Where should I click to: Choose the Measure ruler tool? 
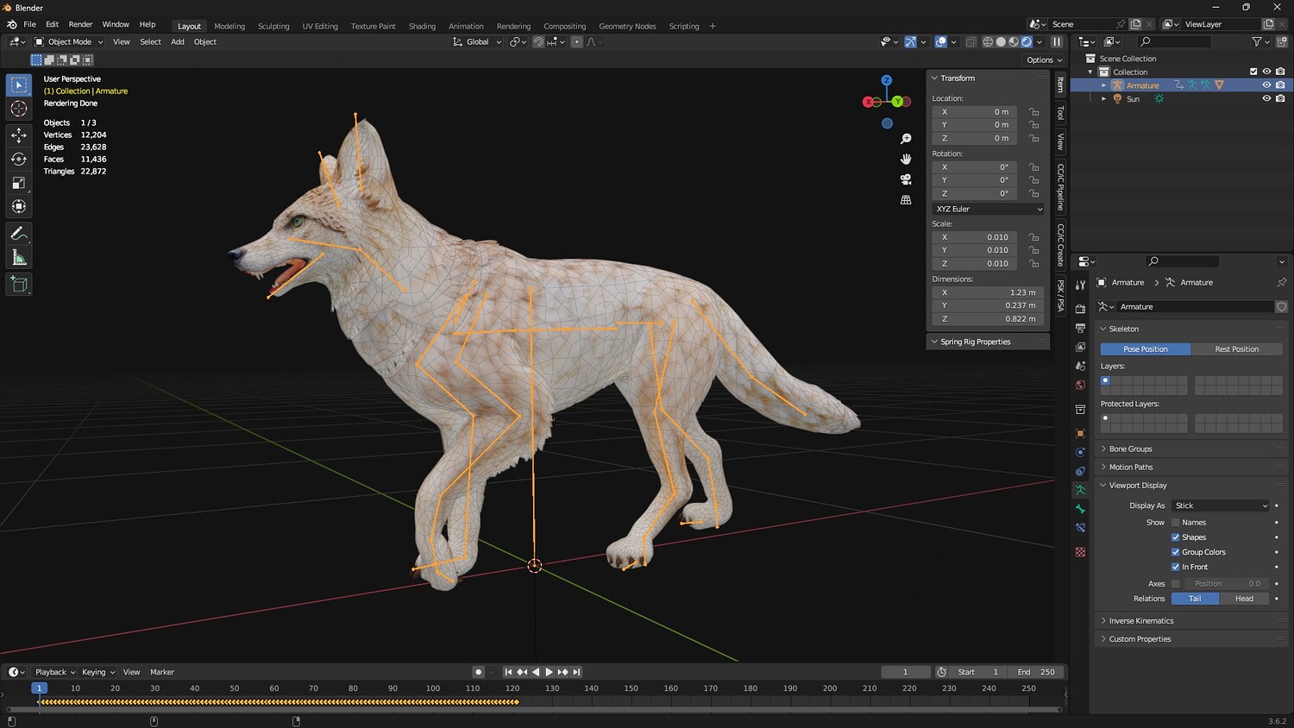pyautogui.click(x=18, y=258)
